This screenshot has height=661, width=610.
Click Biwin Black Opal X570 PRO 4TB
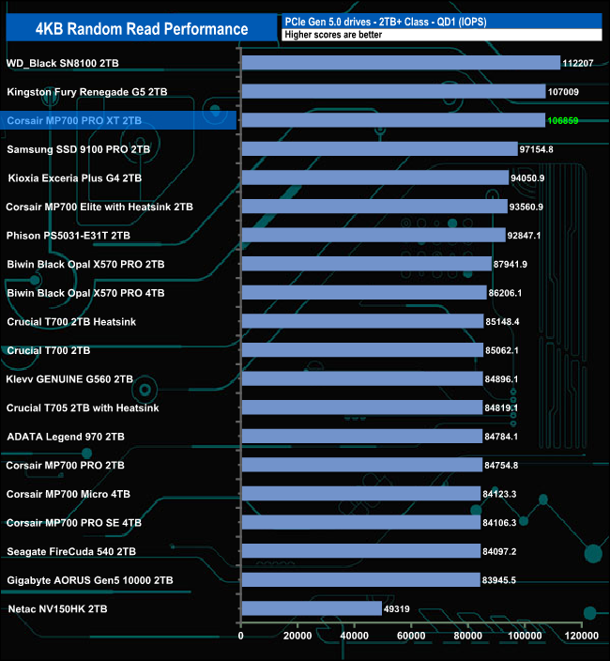86,293
